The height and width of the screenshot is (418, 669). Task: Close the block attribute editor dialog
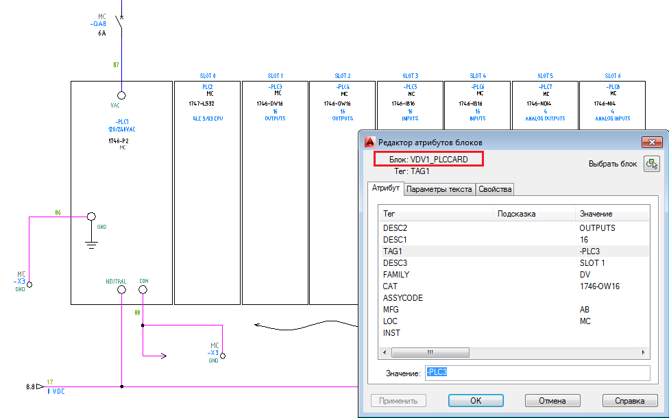pyautogui.click(x=652, y=142)
